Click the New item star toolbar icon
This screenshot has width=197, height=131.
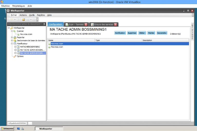point(12,19)
